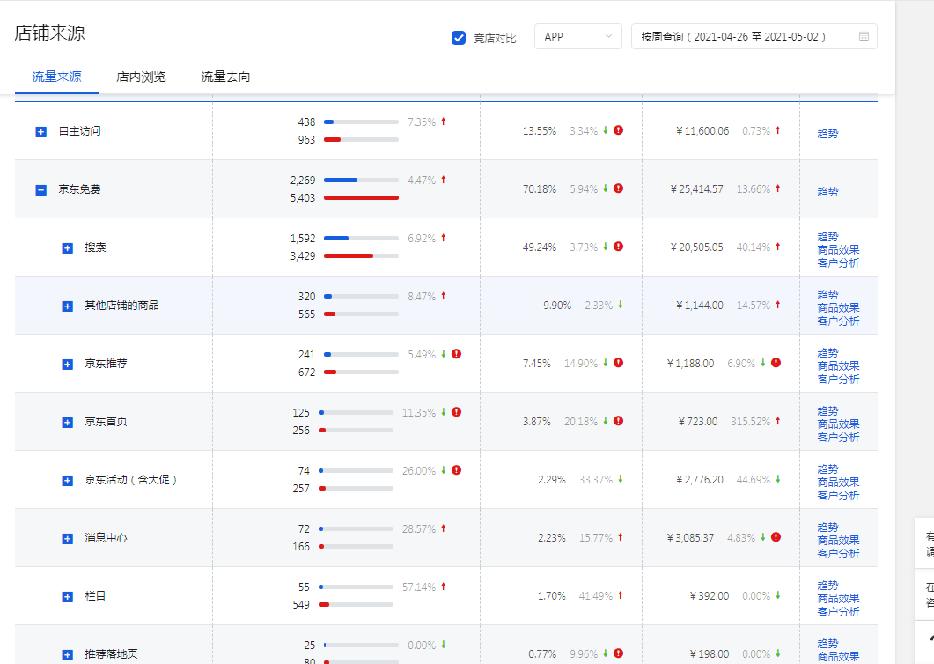Switch to the 店内浏览 tab
934x664 pixels.
point(141,77)
